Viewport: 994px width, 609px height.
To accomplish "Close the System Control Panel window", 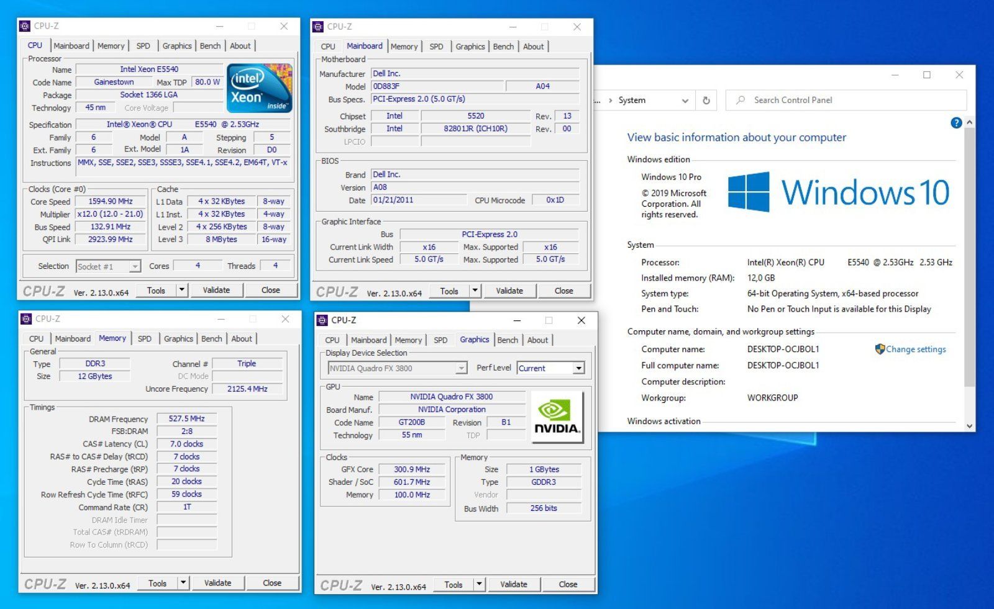I will click(959, 74).
